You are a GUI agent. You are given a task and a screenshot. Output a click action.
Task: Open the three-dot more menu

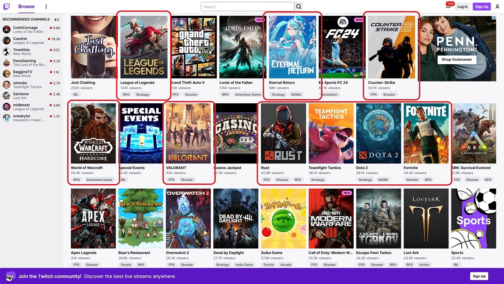point(46,7)
